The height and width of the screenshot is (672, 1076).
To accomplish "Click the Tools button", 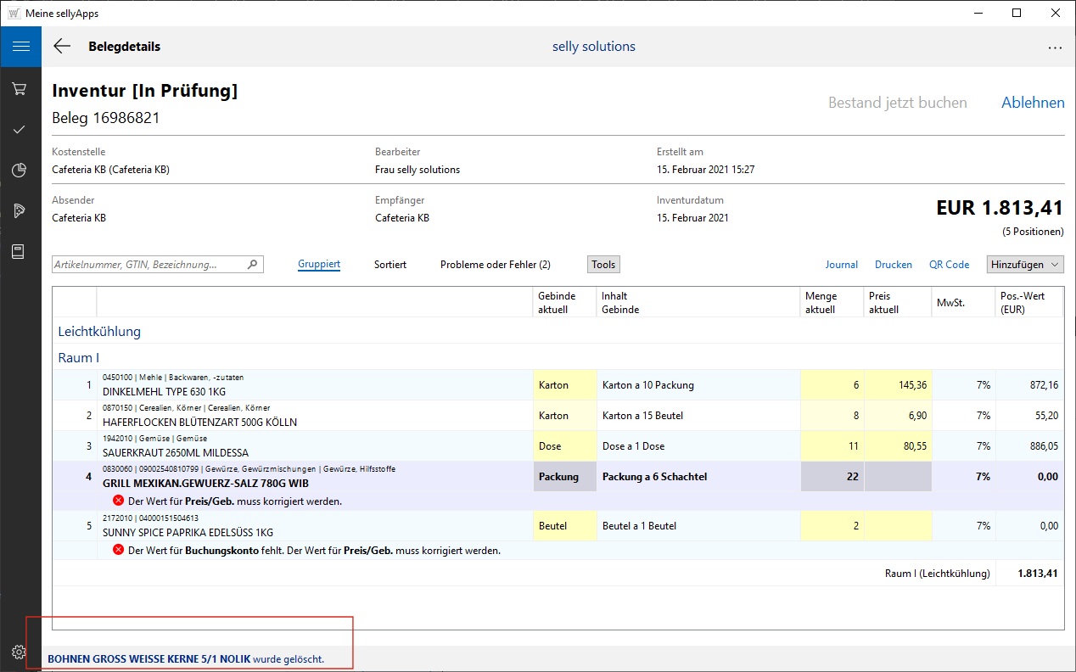I will (x=603, y=265).
